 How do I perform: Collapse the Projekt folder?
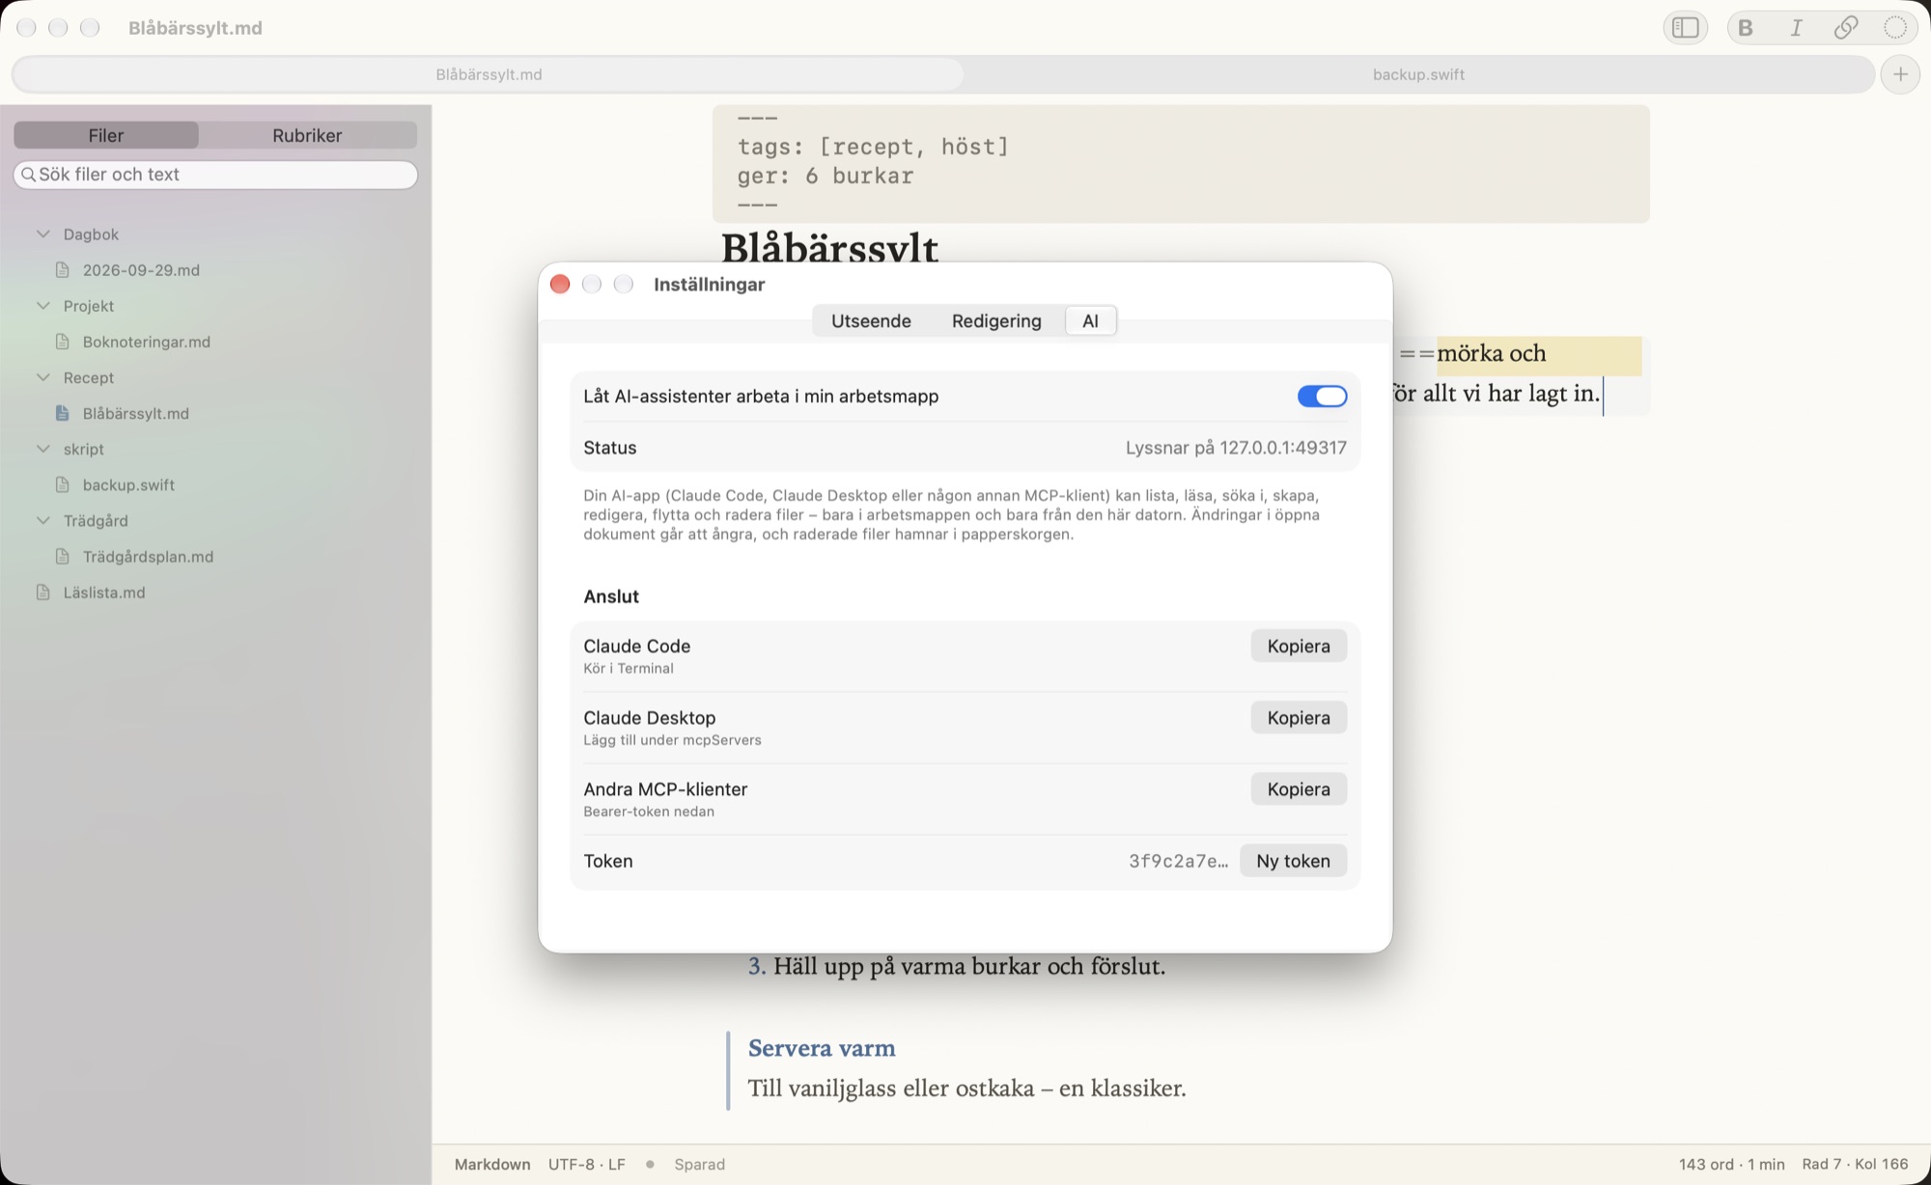(43, 306)
